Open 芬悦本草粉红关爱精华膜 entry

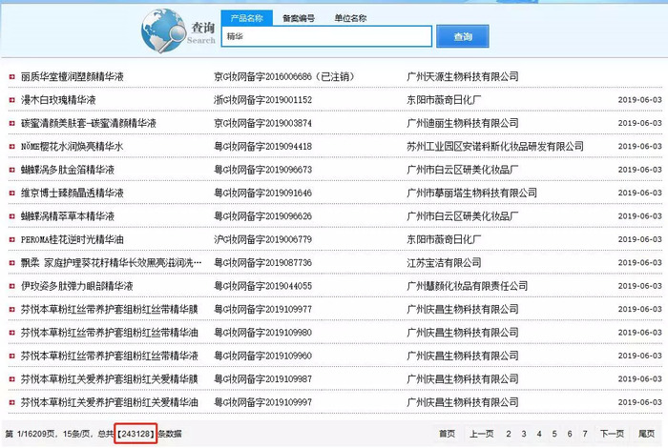coord(110,379)
